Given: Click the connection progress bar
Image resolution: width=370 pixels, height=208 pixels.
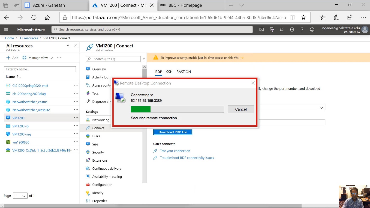Looking at the screenshot, I should click(177, 109).
